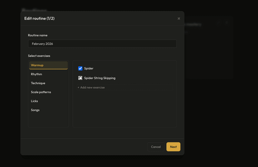
Task: Edit the Routine name field
Action: click(x=102, y=44)
